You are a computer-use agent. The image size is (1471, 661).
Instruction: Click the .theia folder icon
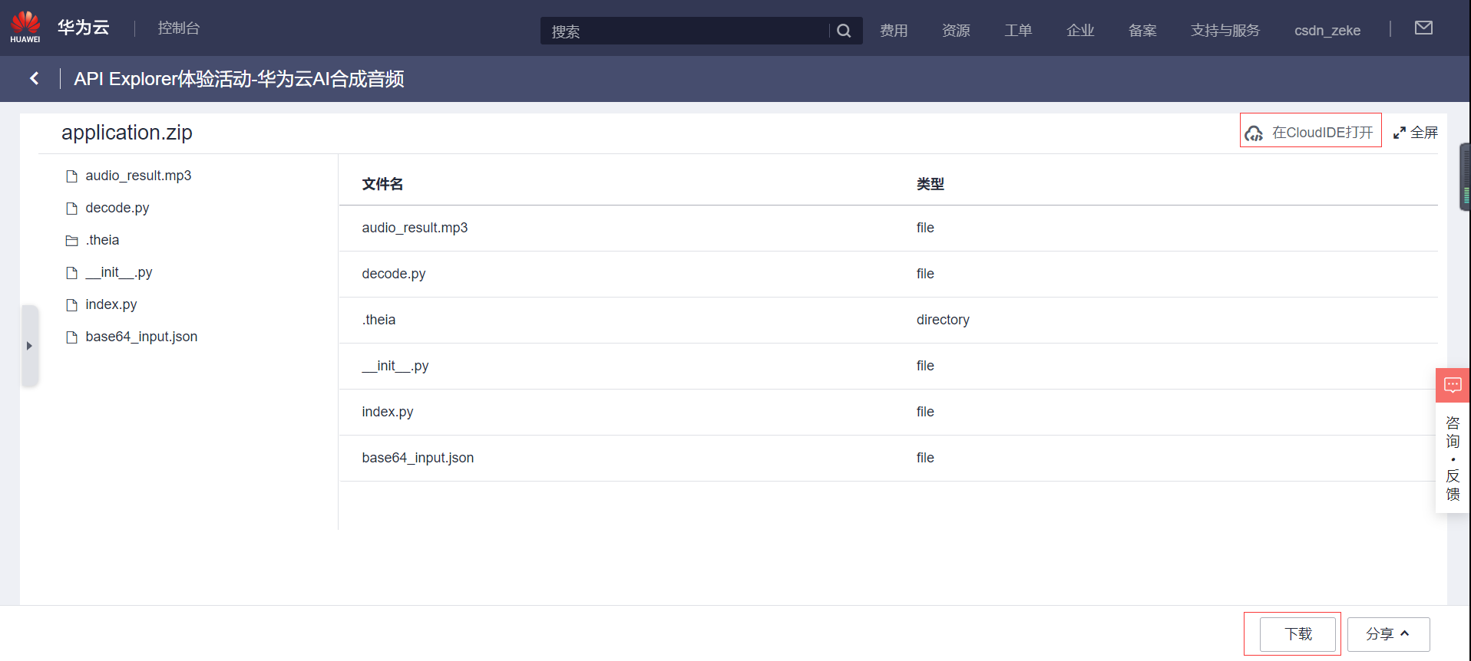[72, 241]
